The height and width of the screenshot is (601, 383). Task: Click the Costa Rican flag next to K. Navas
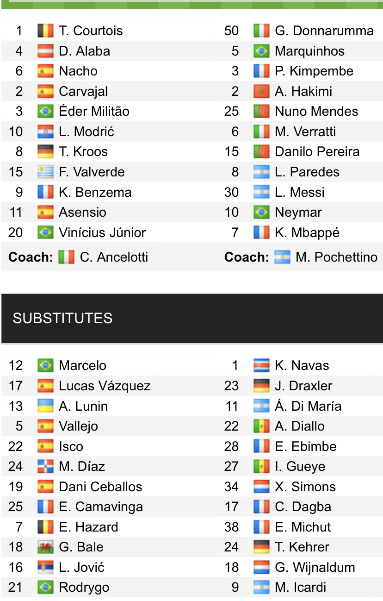(261, 366)
